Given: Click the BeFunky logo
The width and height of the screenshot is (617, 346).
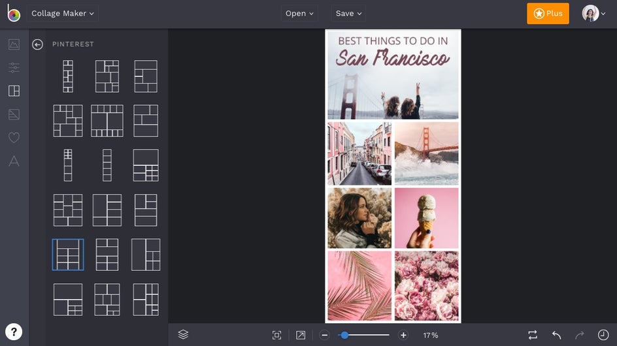Looking at the screenshot, I should click(14, 13).
